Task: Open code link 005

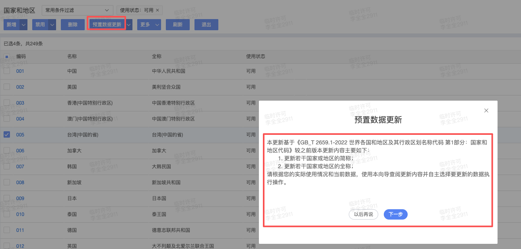Action: [20, 135]
